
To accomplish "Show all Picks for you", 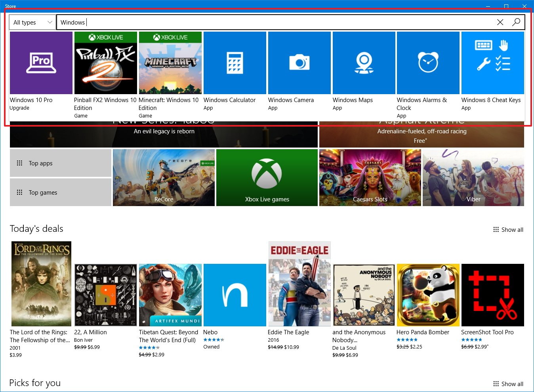I will click(x=508, y=384).
